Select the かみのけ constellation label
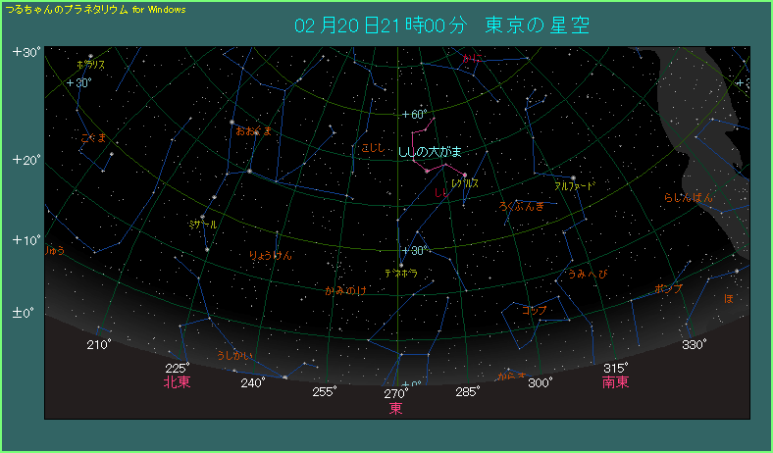The image size is (773, 453). 345,290
